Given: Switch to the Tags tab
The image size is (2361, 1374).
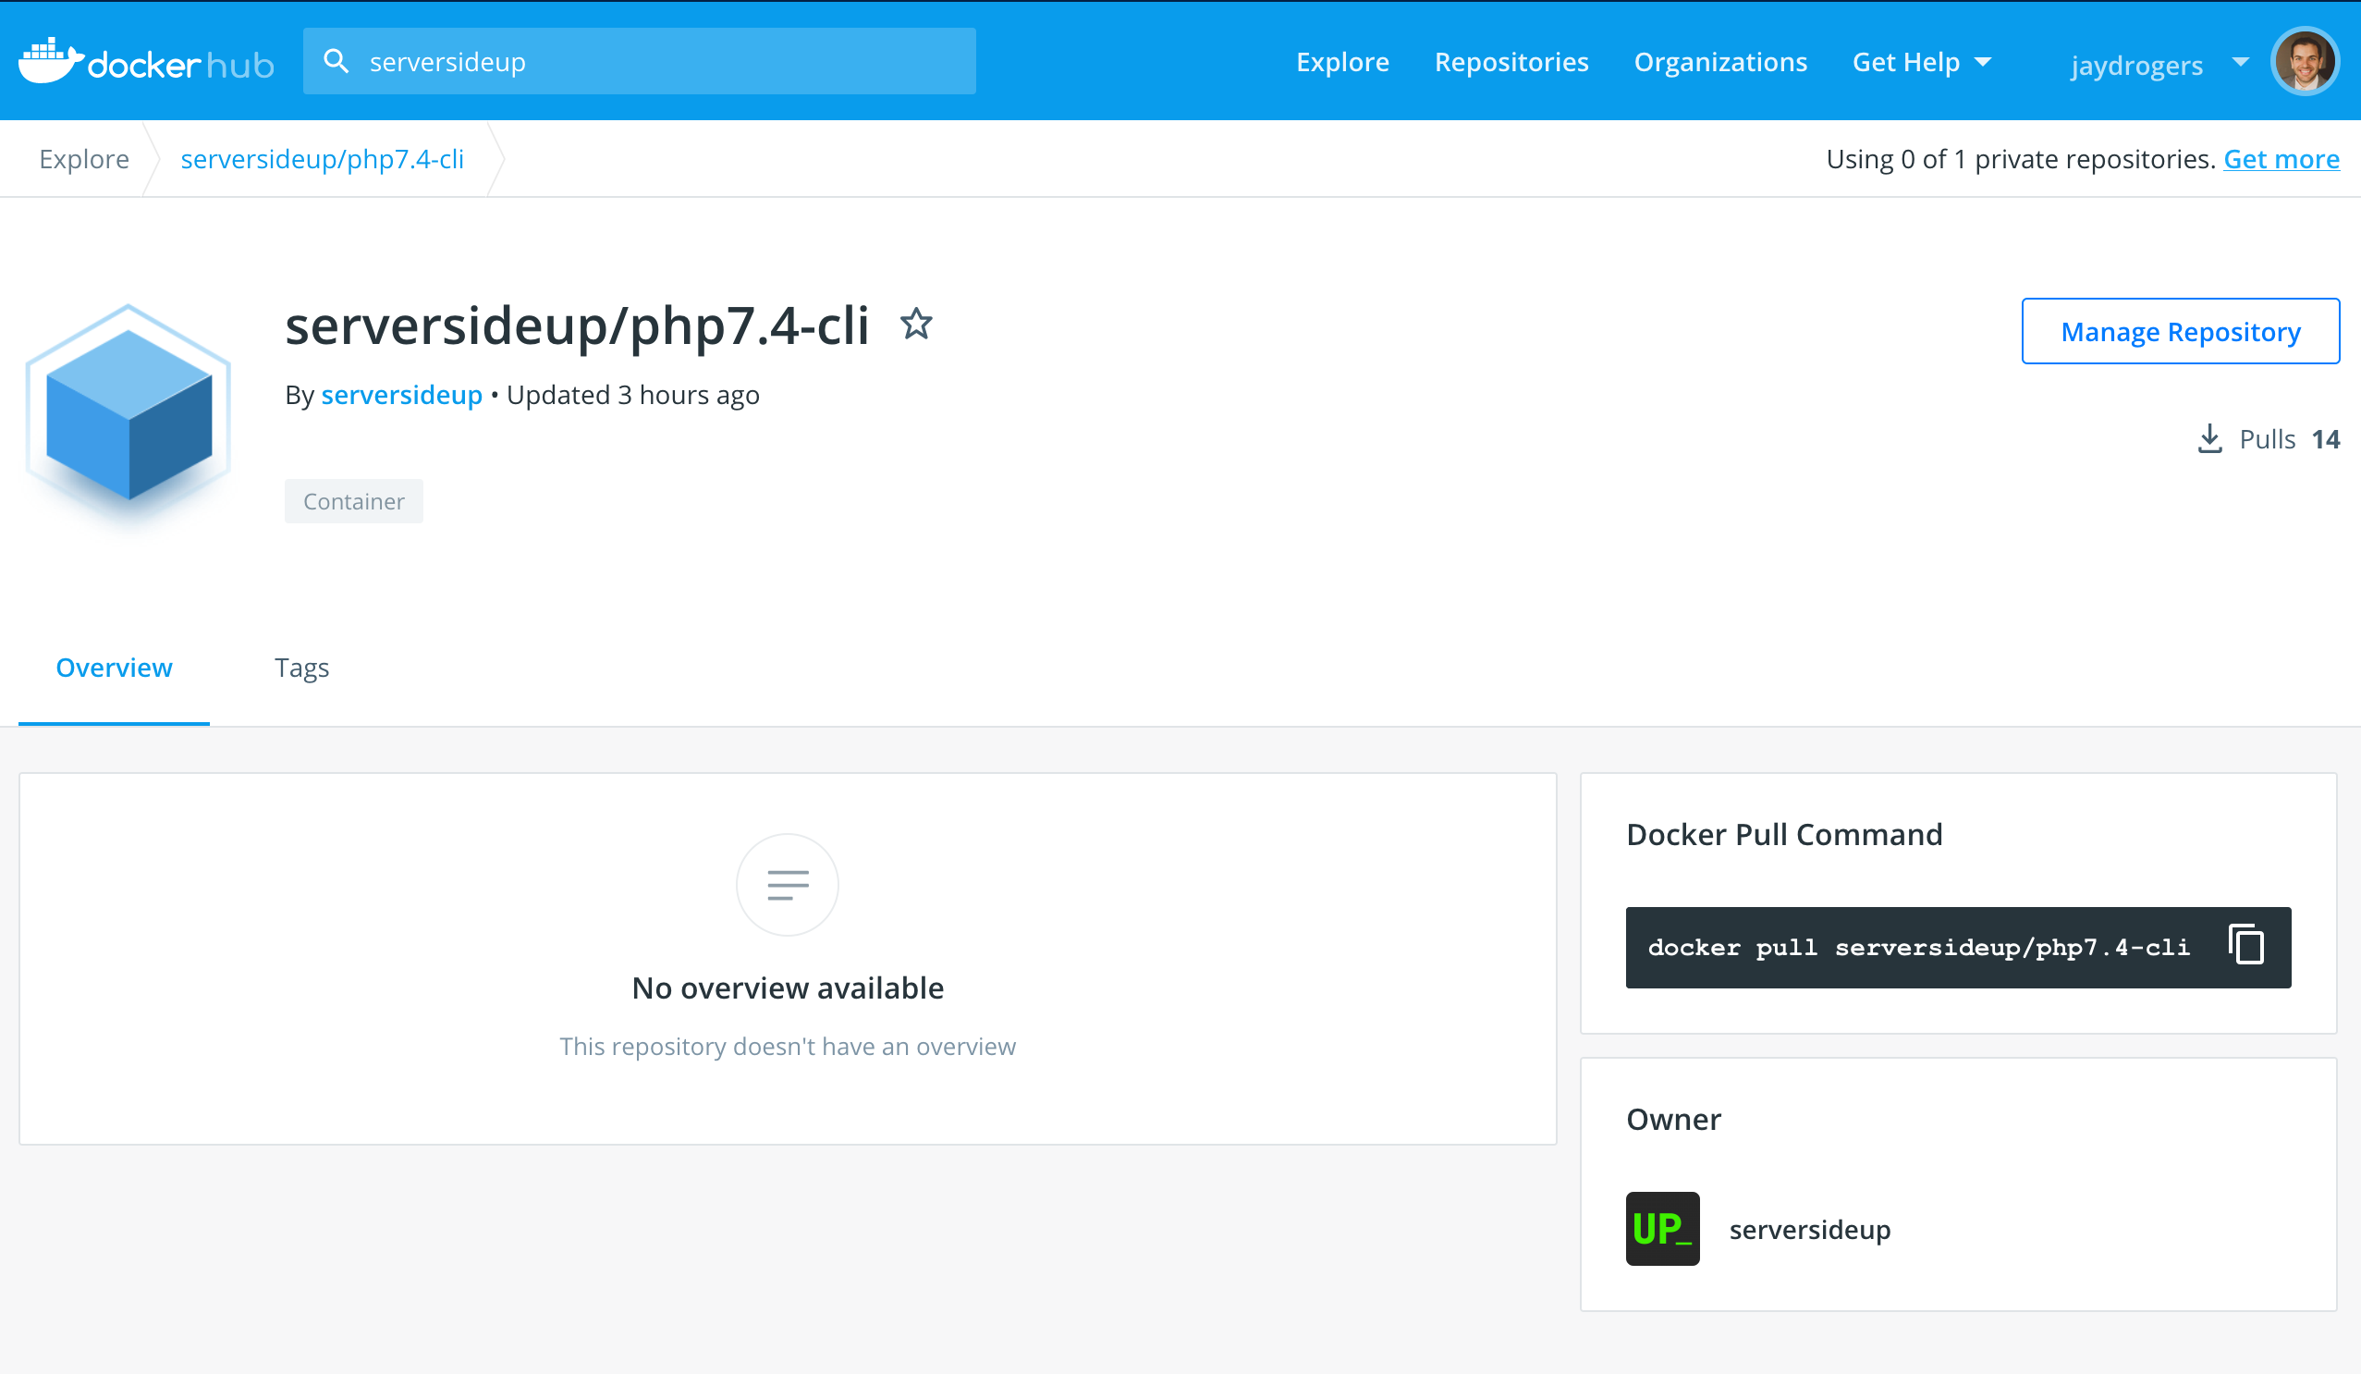Looking at the screenshot, I should [300, 668].
